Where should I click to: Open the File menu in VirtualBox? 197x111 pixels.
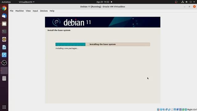coord(11,11)
